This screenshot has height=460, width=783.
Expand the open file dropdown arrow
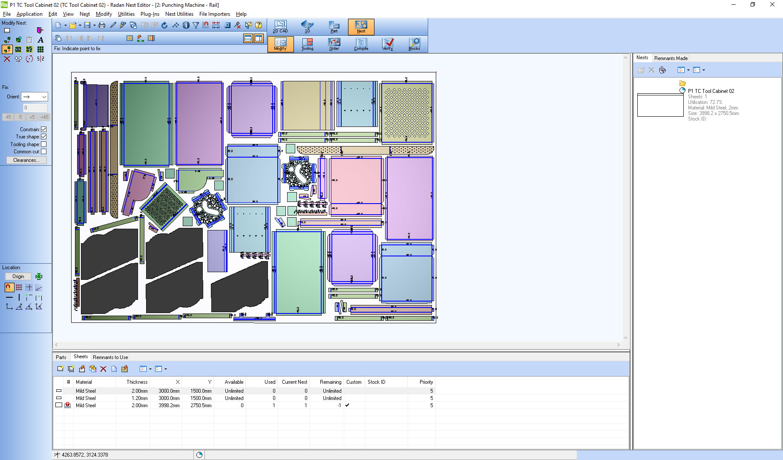point(80,26)
